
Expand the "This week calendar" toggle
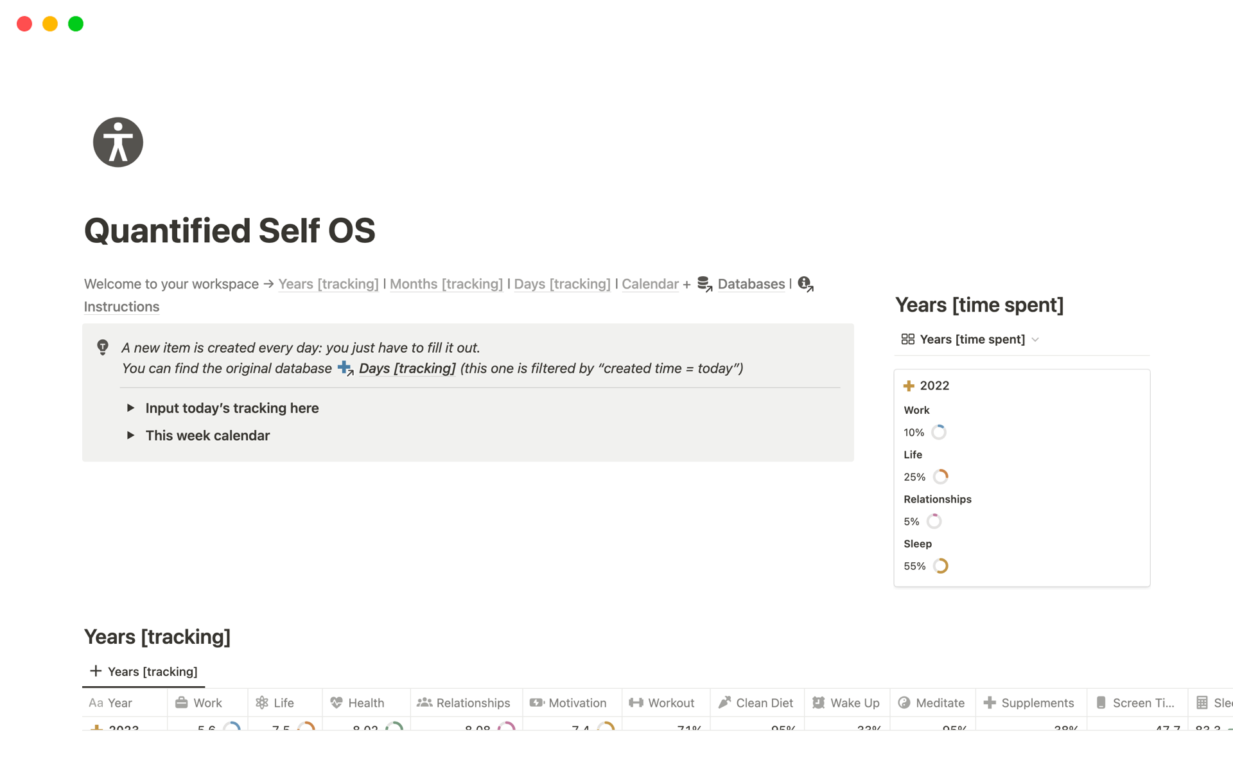pos(131,436)
